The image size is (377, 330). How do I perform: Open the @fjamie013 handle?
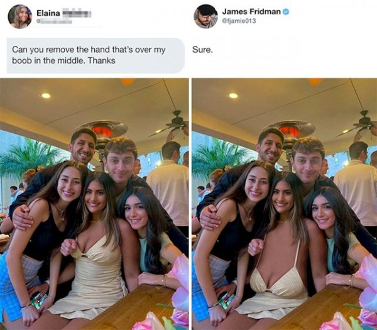click(239, 21)
